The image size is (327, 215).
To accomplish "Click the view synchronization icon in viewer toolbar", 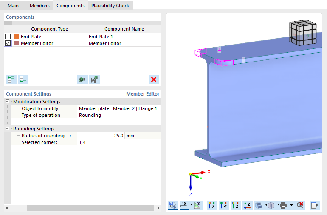I will (173, 205).
